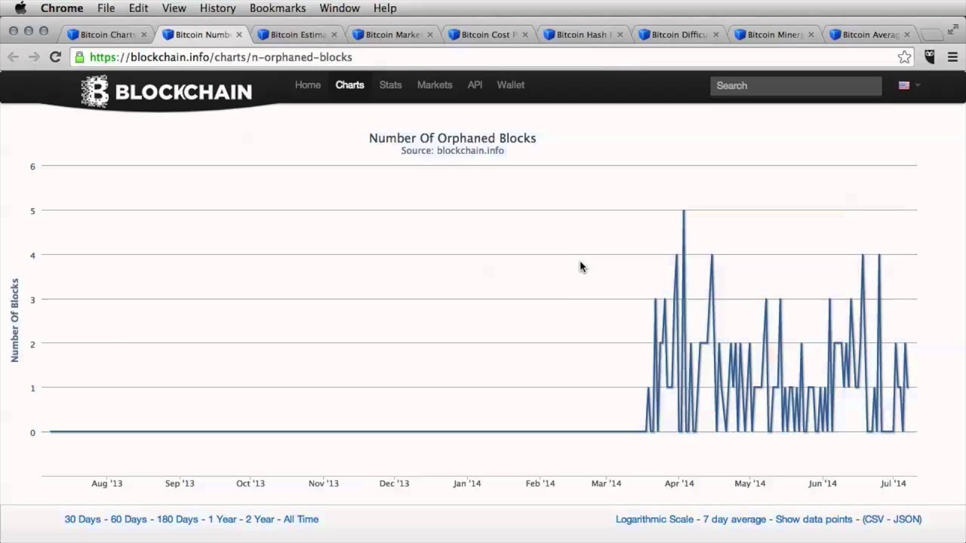Close the Bitcoin Hash tab
The height and width of the screenshot is (543, 966).
click(x=620, y=35)
